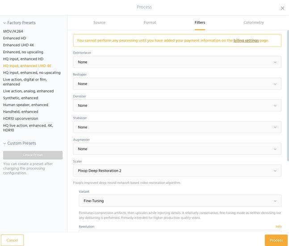Open the Deinterlacer dropdown

(x=177, y=62)
